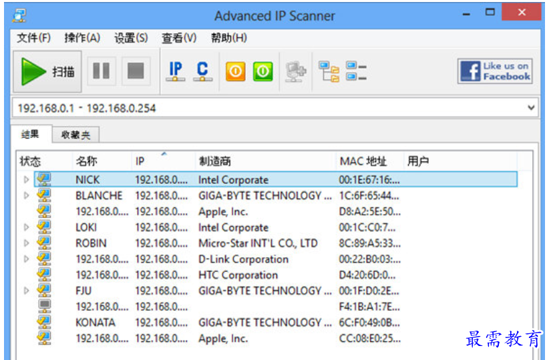Click the add computer icon
547x360 pixels.
click(295, 71)
